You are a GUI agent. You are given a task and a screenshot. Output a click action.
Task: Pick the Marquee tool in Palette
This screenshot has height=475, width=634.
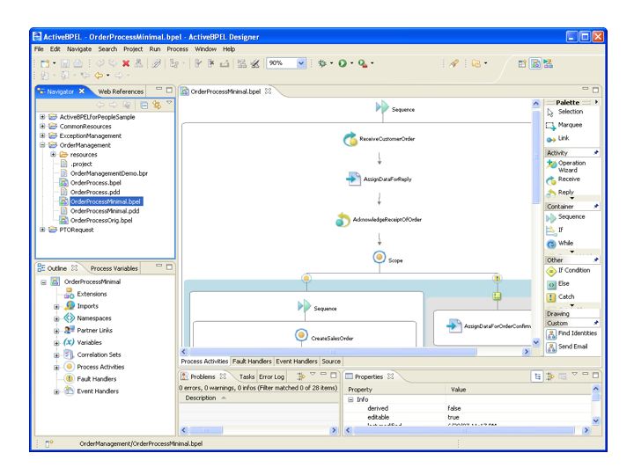click(564, 125)
